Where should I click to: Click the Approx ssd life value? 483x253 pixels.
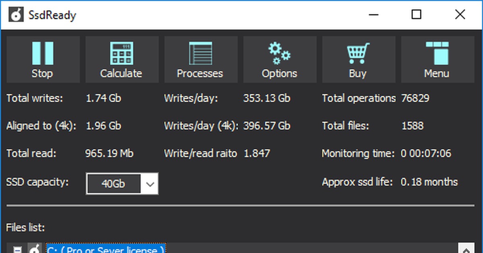429,182
